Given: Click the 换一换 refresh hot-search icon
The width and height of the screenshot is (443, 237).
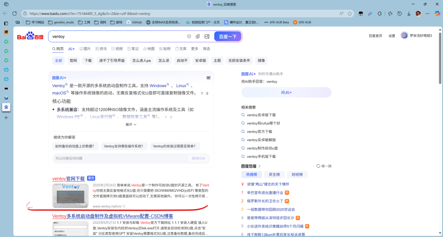Looking at the screenshot, I should click(318, 166).
